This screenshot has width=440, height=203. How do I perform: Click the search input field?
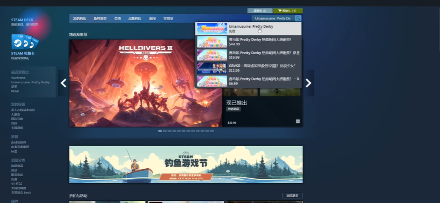pyautogui.click(x=273, y=18)
